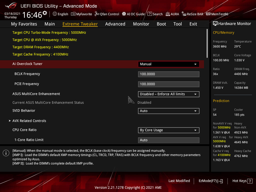
Task: Open the Monitor tab
Action: [x=141, y=24]
